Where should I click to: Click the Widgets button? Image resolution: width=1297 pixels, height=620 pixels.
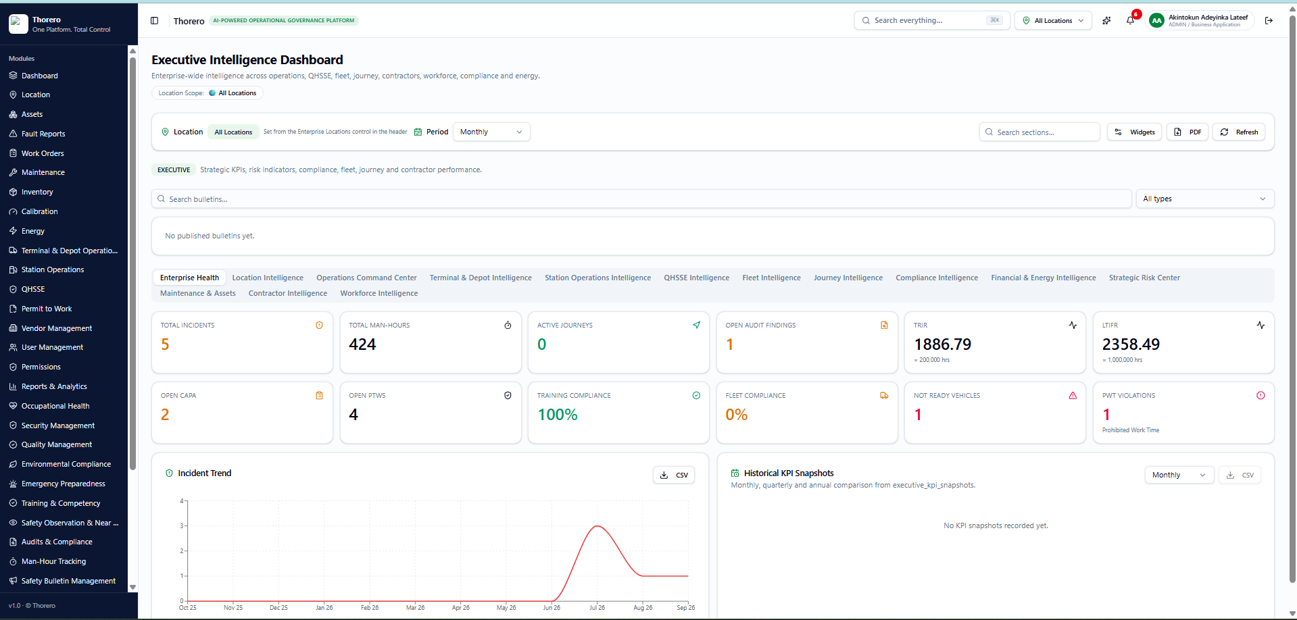pyautogui.click(x=1134, y=132)
